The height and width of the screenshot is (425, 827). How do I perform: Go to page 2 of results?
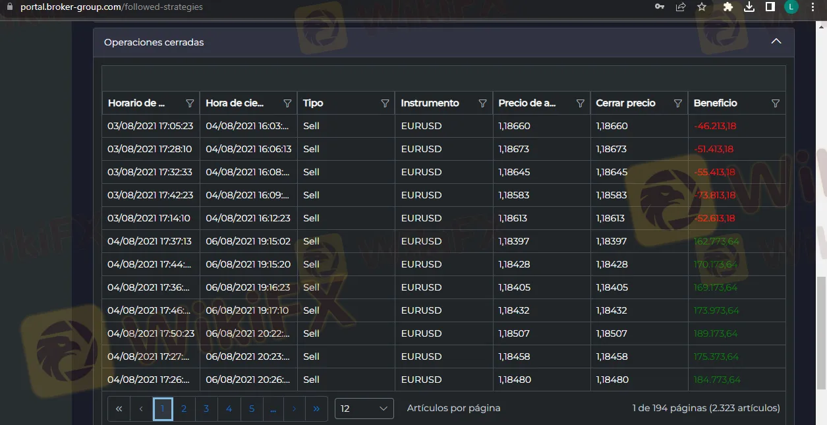[184, 409]
